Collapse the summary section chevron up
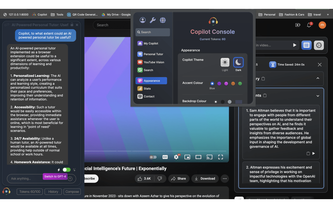Screen dimensions: 333x208 (318, 78)
